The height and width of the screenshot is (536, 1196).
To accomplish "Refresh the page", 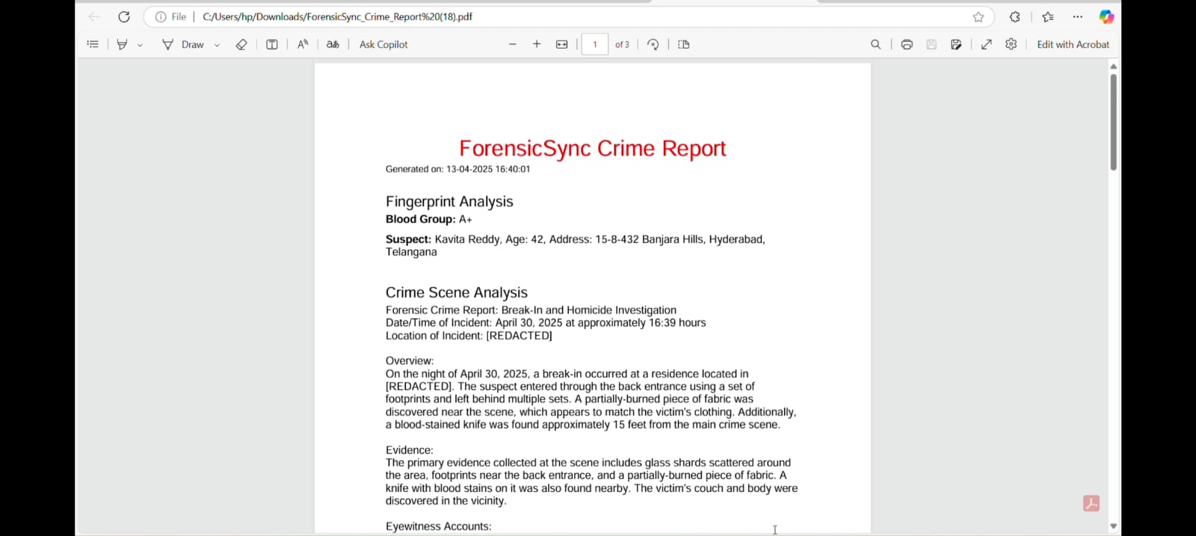I will (x=124, y=16).
